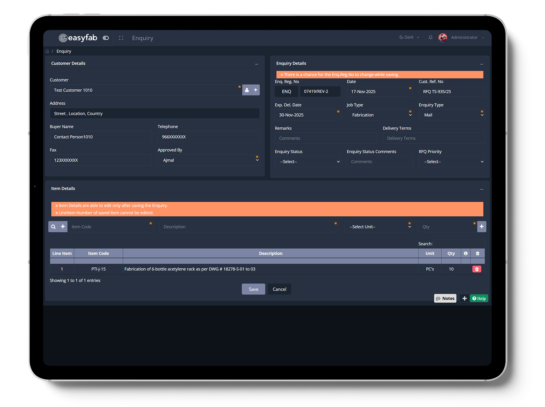Screen dimensions: 545x407
Task: Click the Buyer Name field
Action: [101, 137]
